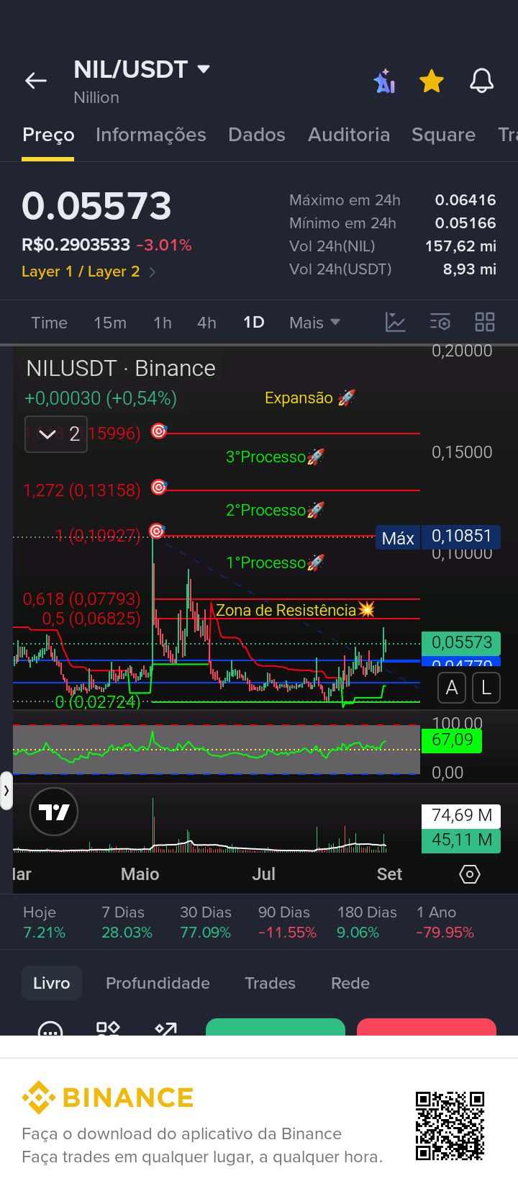
Task: Open the AI assistant sparkle icon
Action: [385, 81]
